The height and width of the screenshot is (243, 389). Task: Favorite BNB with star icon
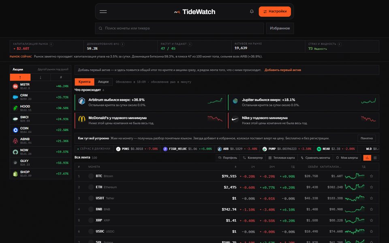point(372,209)
